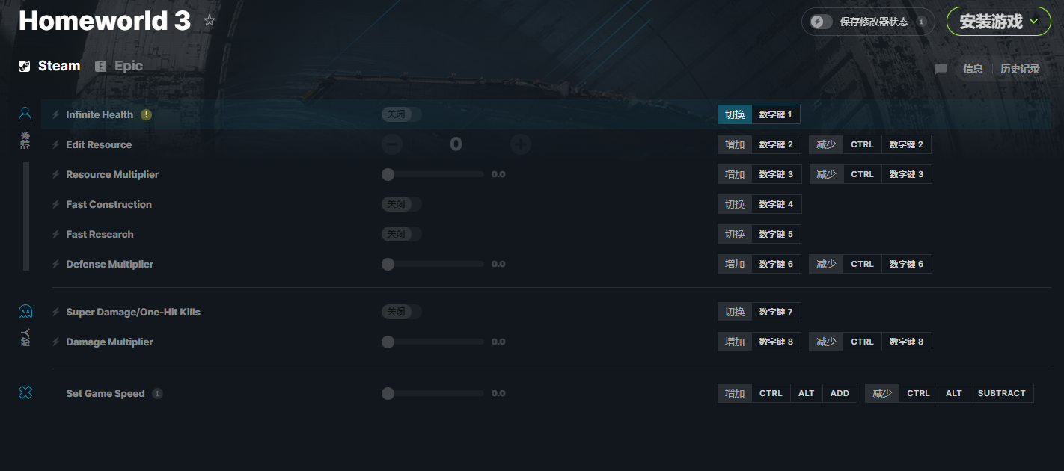Select the Steam platform tab
Image resolution: width=1064 pixels, height=471 pixels.
pos(49,66)
